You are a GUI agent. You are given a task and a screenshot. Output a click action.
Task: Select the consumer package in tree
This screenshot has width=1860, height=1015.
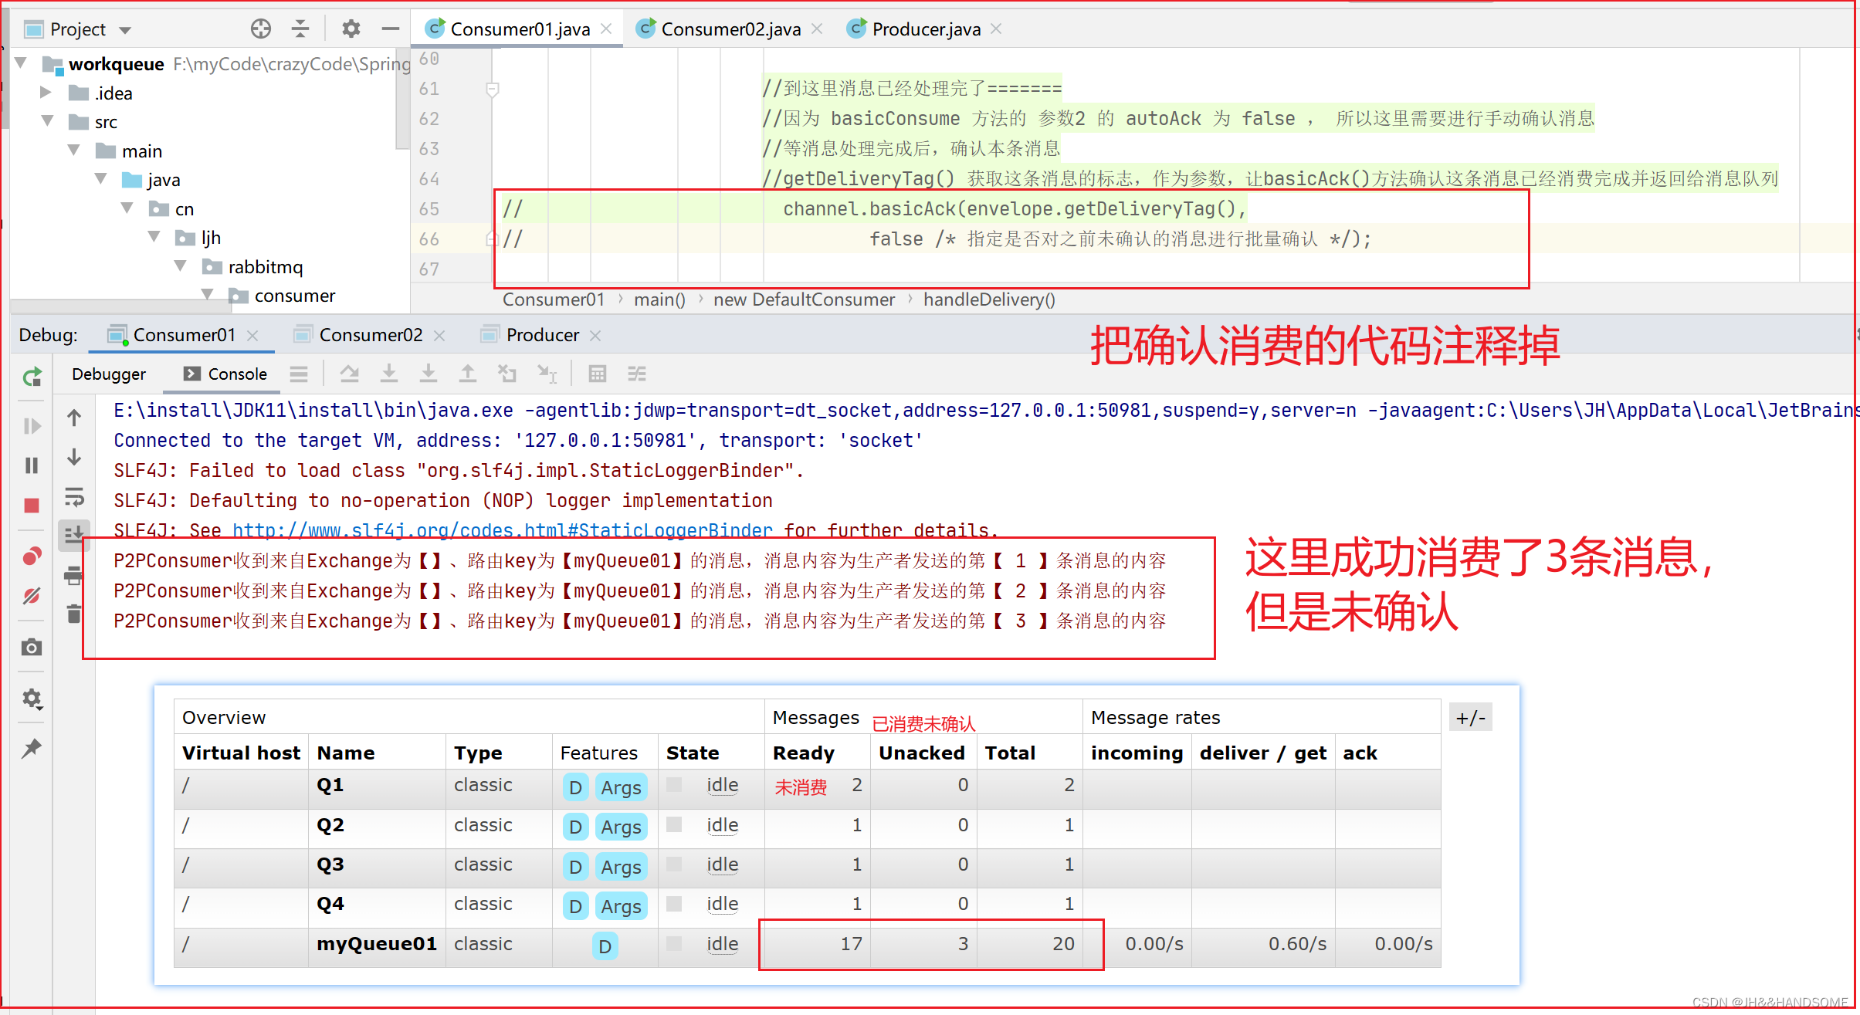294,296
